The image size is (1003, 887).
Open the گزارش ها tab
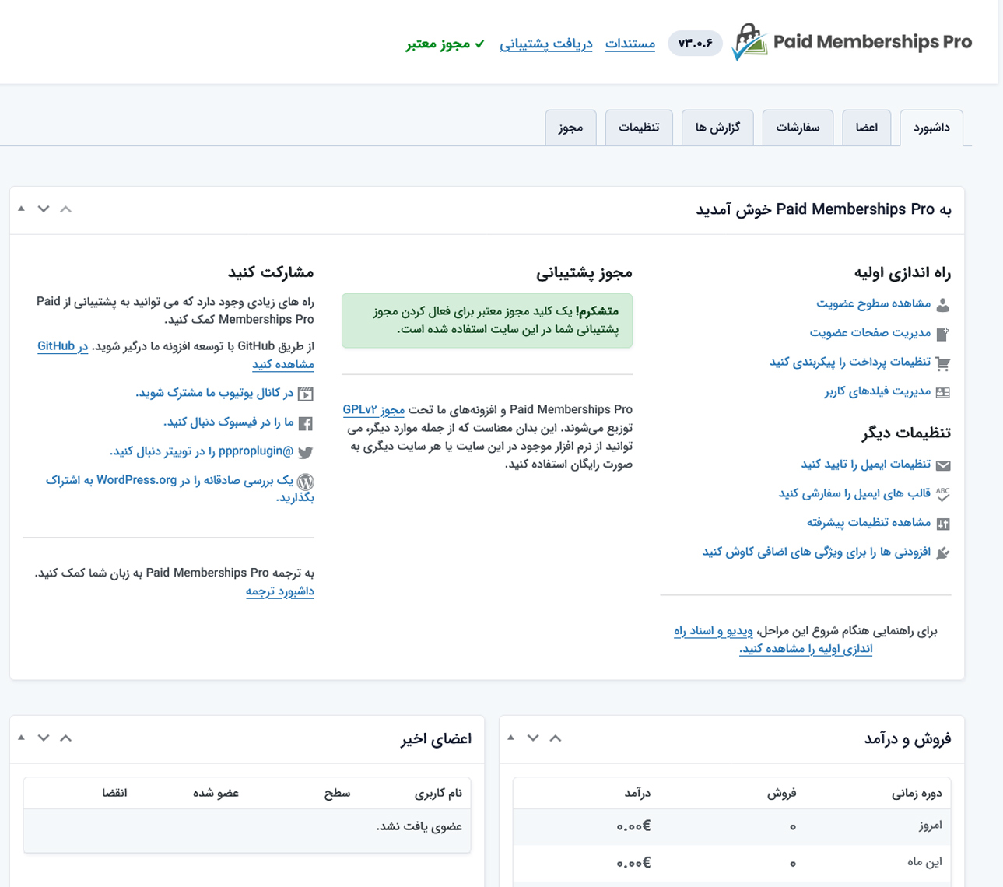coord(717,128)
